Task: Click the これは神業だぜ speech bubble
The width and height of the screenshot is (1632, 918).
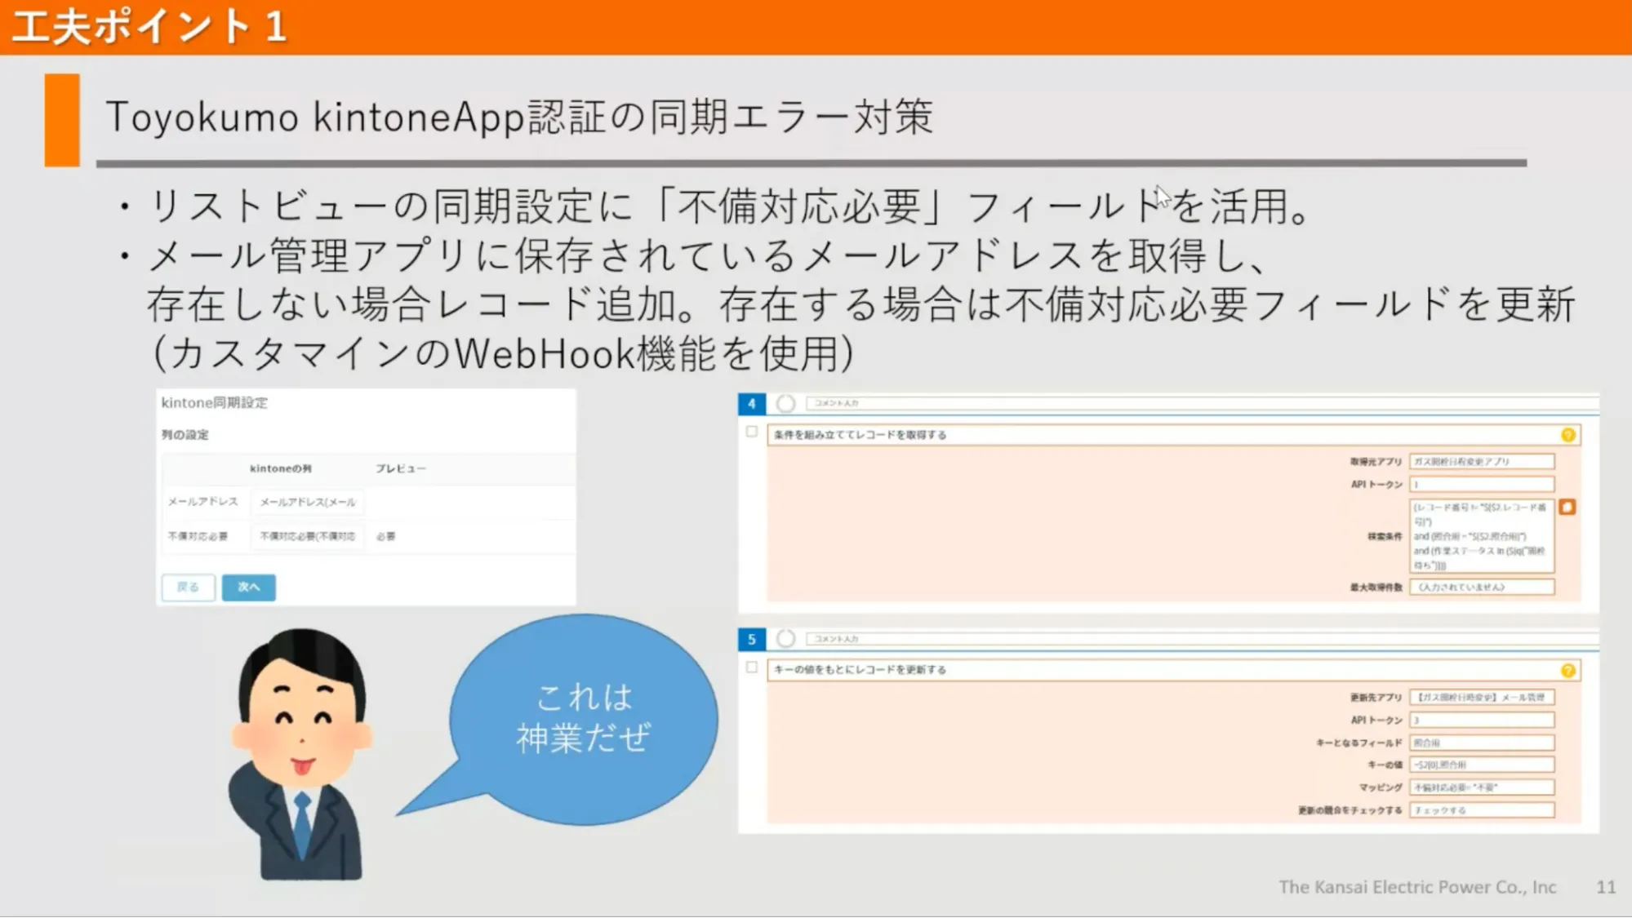Action: (x=583, y=718)
